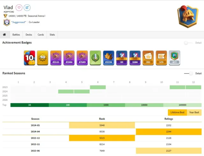This screenshot has width=204, height=156.
Task: Click rating value 2126
Action: (169, 138)
